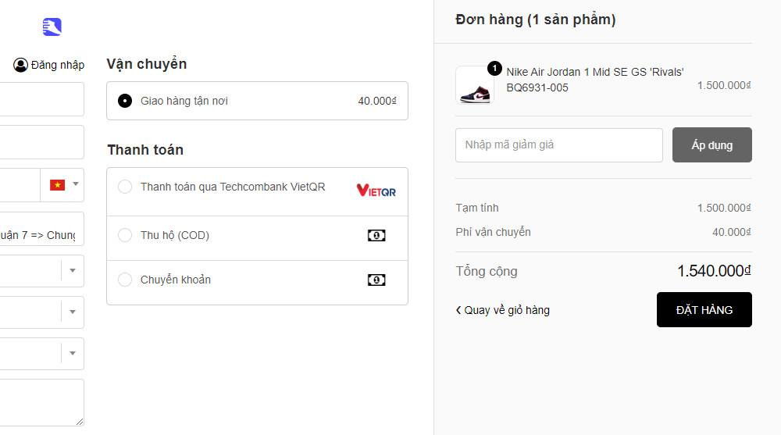This screenshot has height=435, width=781.
Task: Click the user account icon
Action: click(x=20, y=65)
